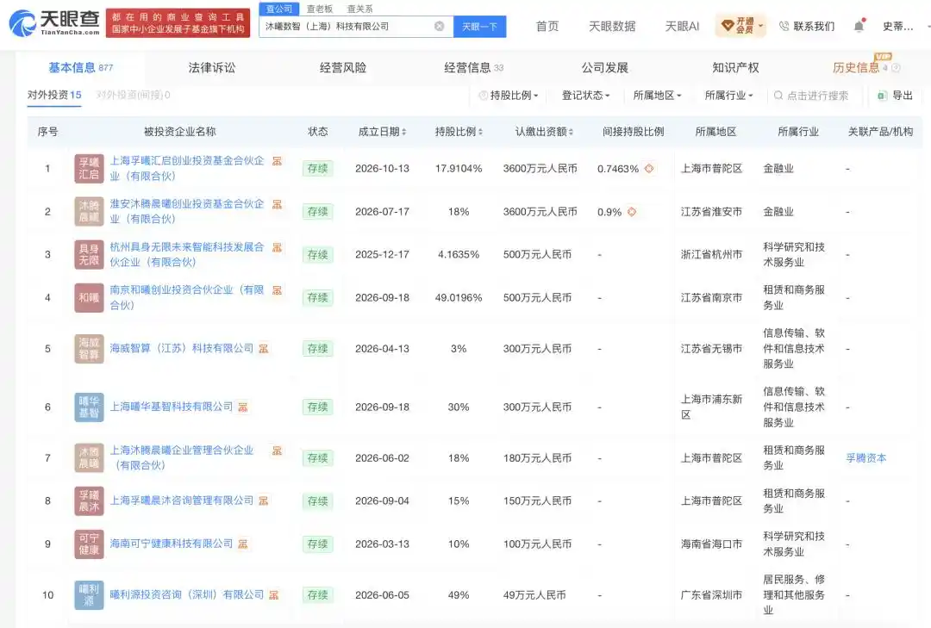Screen dimensions: 931x628
Task: Open equity chart icon for 杭州具身无限未来
Action: [x=277, y=247]
